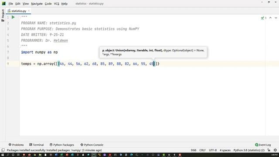The image size is (279, 157).
Task: Open the Windows Start menu
Action: (3, 155)
